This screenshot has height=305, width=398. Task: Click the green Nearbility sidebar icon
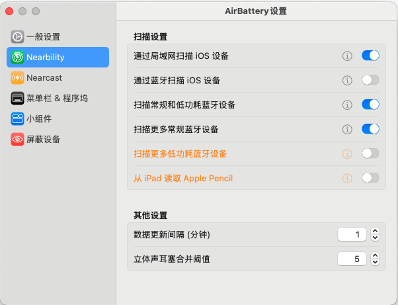click(x=17, y=57)
